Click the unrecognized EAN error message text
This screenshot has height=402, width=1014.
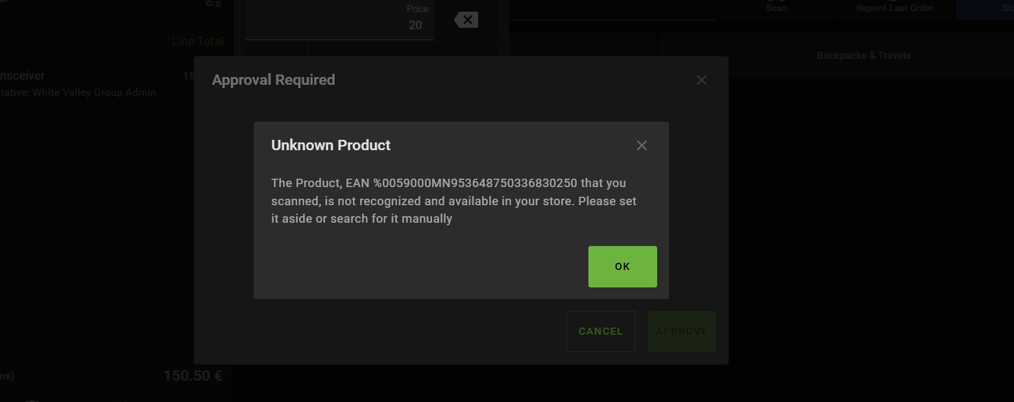(x=453, y=201)
